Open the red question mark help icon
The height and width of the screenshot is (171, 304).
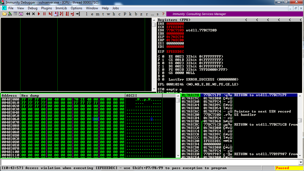[163, 14]
